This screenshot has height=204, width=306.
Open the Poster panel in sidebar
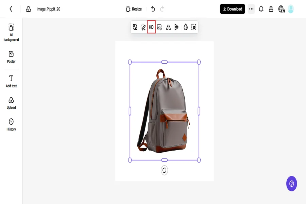point(11,57)
